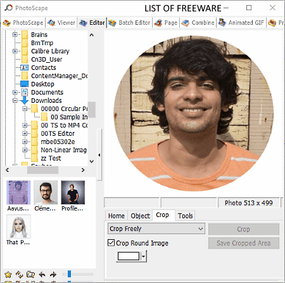
Task: Click the circular cropped photo preview
Action: 193,114
